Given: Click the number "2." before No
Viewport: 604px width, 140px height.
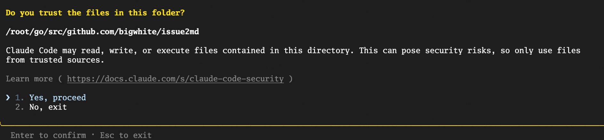Looking at the screenshot, I should click(x=20, y=107).
